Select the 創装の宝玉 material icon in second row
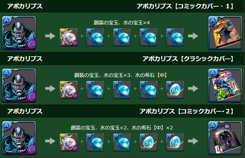The height and width of the screenshot is (158, 245). pos(69,90)
